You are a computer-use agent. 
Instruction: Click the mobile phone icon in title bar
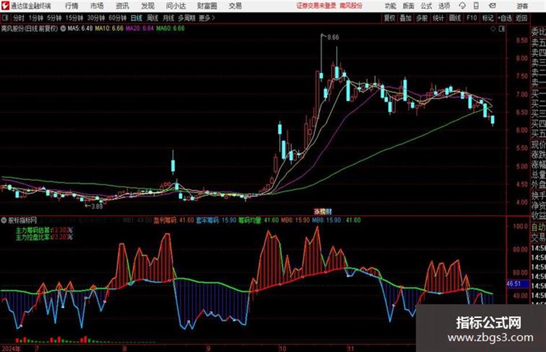click(476, 6)
